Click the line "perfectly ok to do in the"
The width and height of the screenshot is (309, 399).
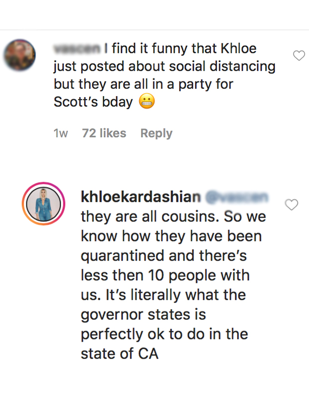pos(164,334)
